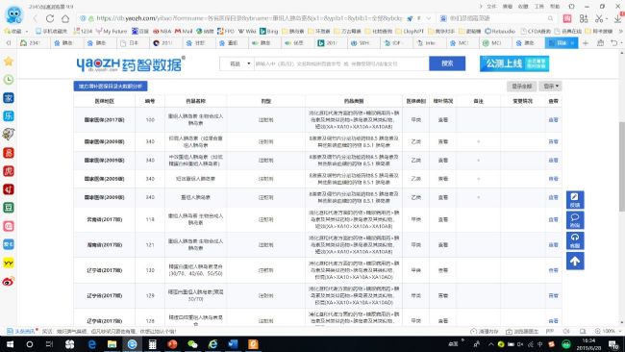Open the Wiki bookmark
Screen dimensions: 625x352
click(247, 31)
